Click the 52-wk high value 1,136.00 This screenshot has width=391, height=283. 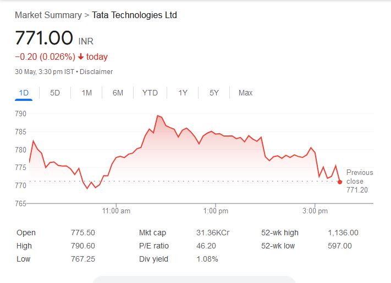(343, 233)
